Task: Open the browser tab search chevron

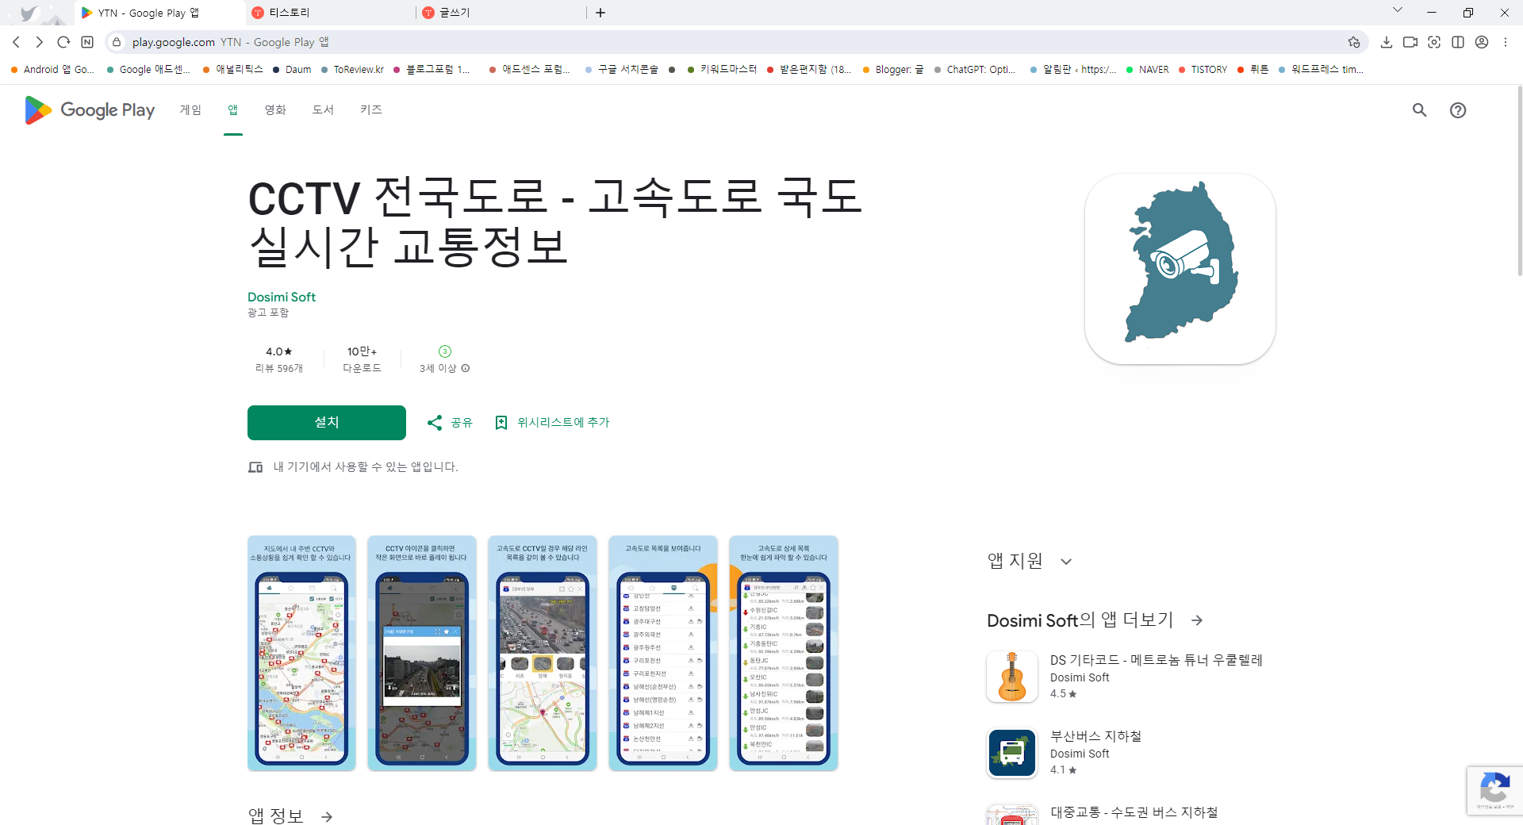Action: (x=1398, y=10)
